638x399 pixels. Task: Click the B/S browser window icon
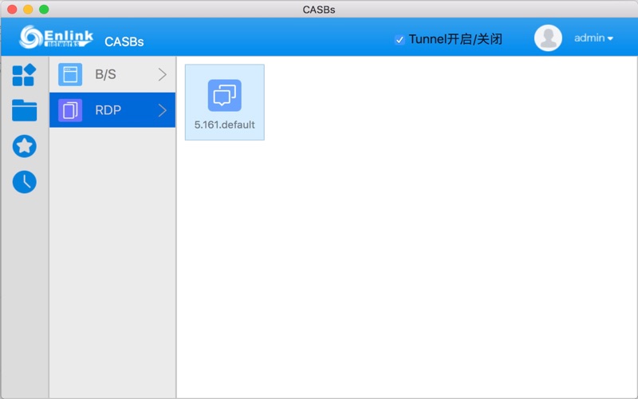click(x=70, y=74)
